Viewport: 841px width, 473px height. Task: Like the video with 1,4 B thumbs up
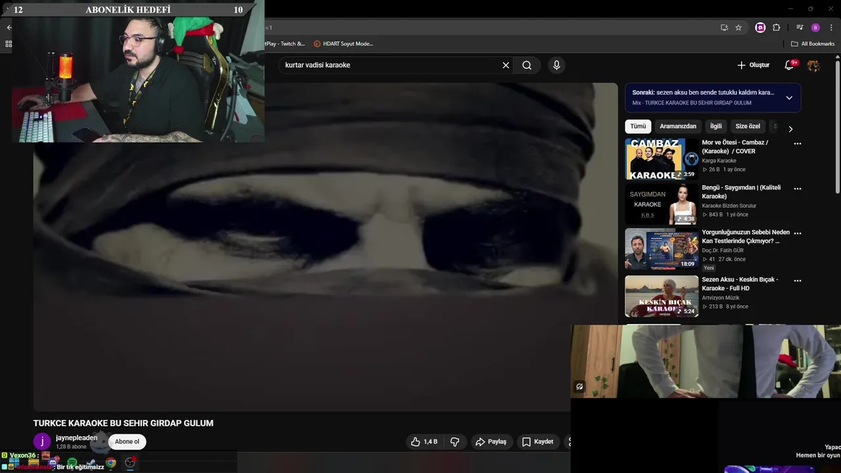pos(424,441)
